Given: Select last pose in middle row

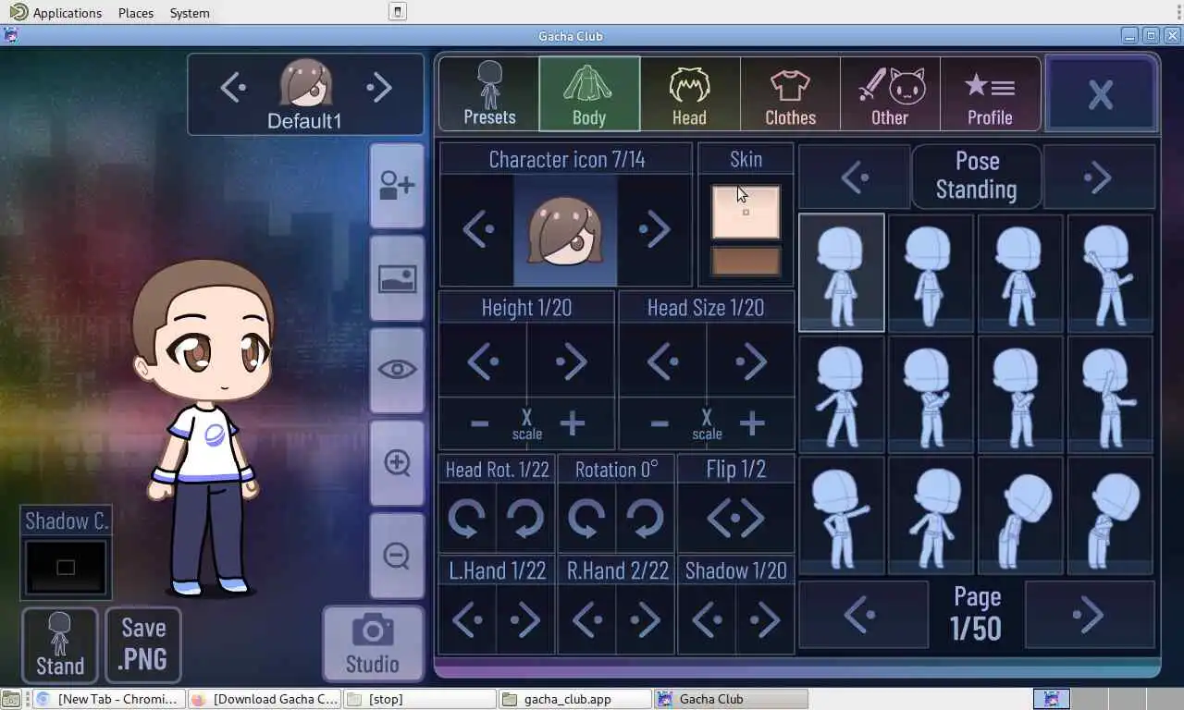Looking at the screenshot, I should [1110, 395].
